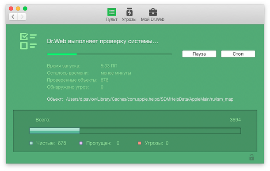Go forward with the right arrow button

click(22, 17)
